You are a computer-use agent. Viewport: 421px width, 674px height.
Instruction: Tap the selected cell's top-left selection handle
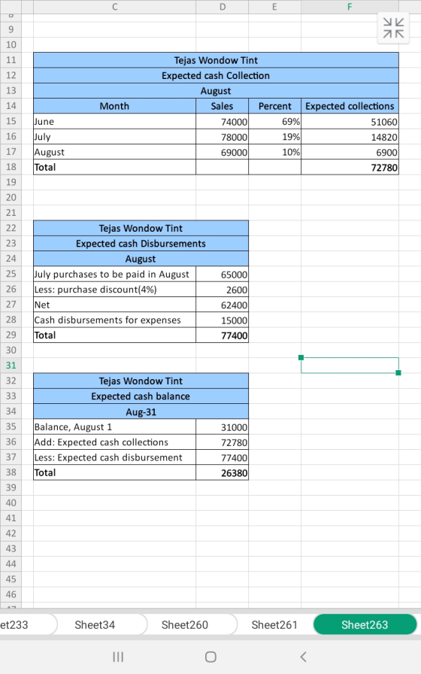click(301, 357)
